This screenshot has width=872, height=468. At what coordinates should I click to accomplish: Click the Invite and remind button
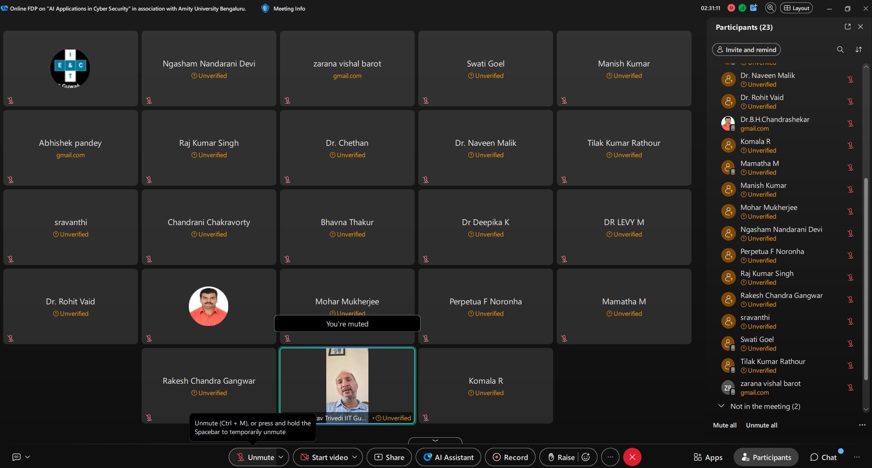click(746, 50)
